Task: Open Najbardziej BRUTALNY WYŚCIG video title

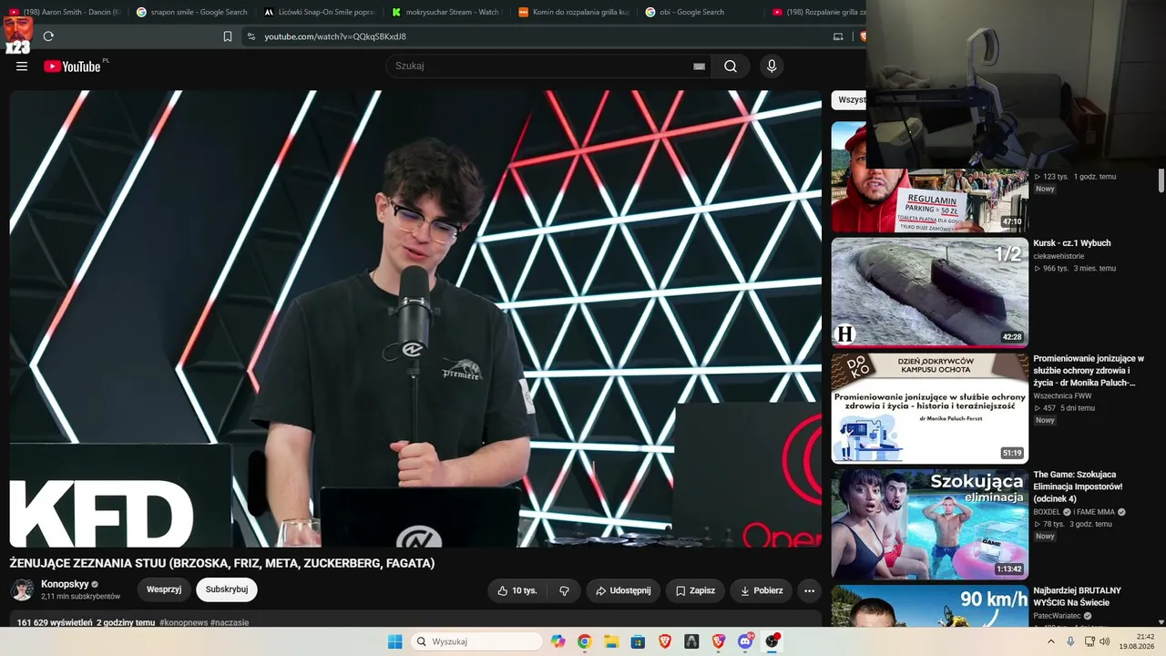Action: [1078, 597]
